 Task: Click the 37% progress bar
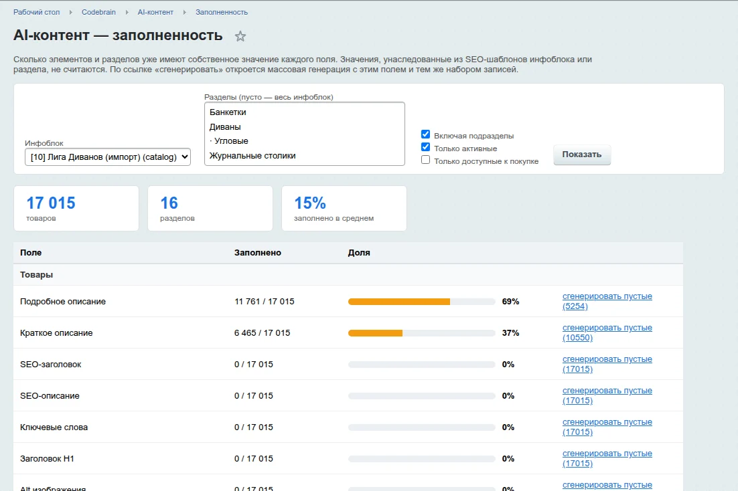(x=422, y=333)
